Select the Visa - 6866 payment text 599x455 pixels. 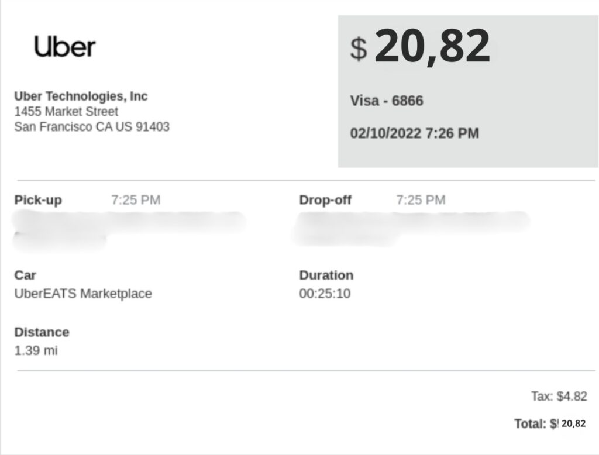pyautogui.click(x=387, y=101)
